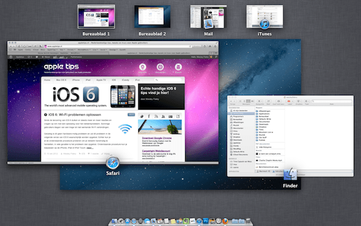Select the Mountain Lion folder in Finder list
The image size is (361, 226).
coord(264,132)
